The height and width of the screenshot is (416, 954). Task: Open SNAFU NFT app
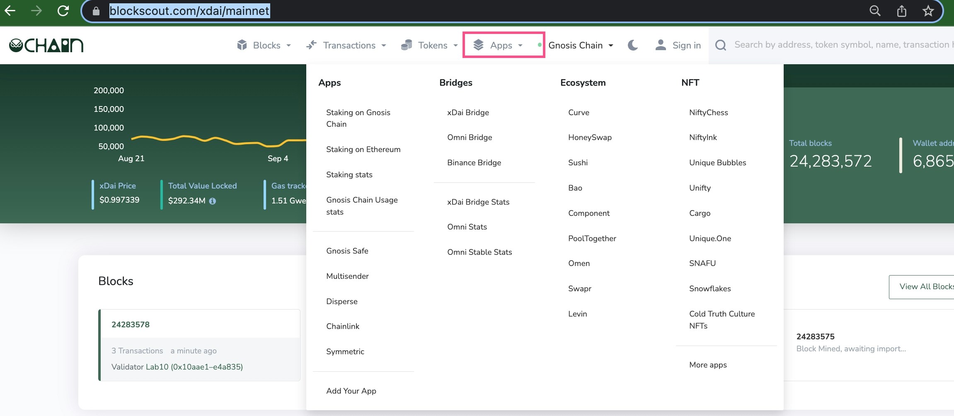(x=702, y=263)
